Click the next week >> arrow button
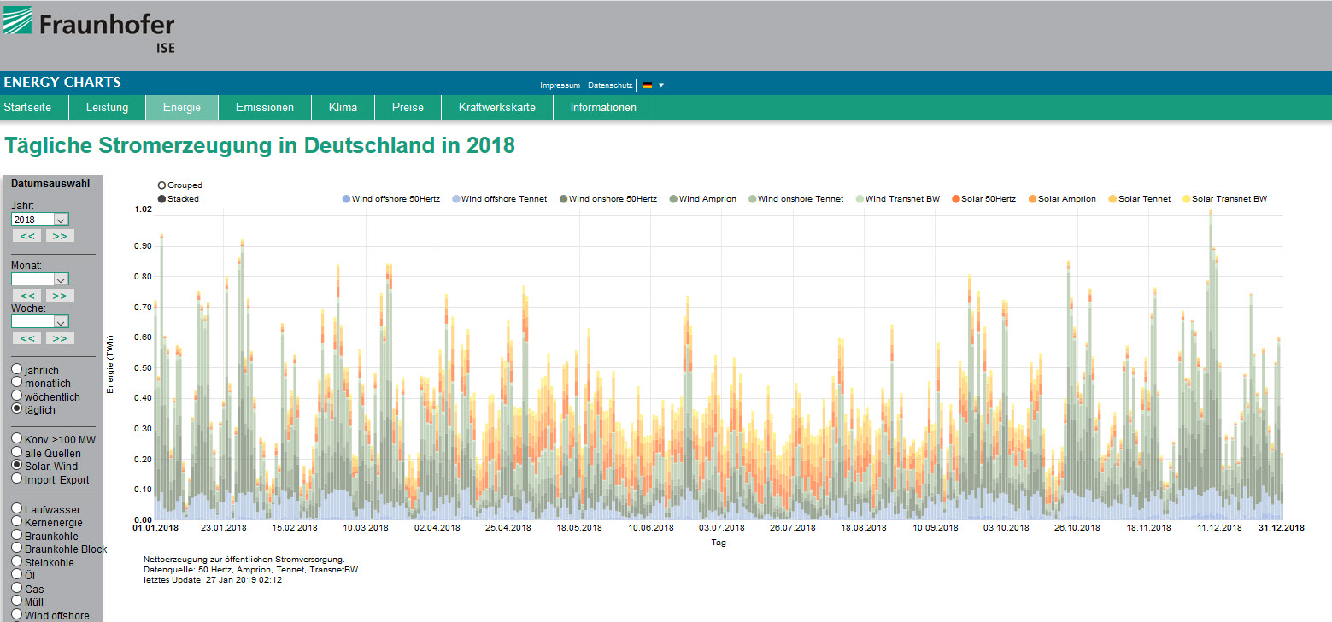The height and width of the screenshot is (622, 1332). click(60, 338)
